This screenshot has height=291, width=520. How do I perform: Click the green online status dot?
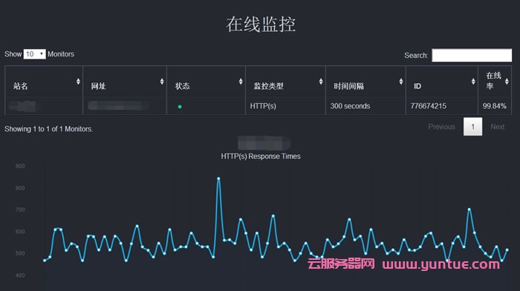(x=180, y=107)
